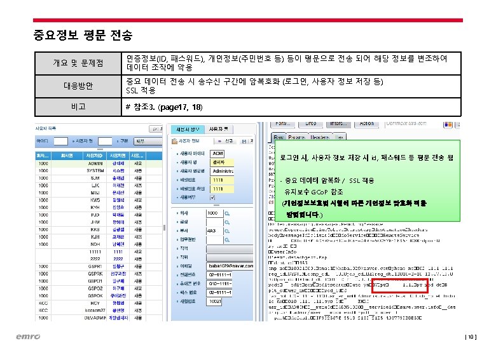Select the PJD user row
496x343 pixels.
point(99,215)
